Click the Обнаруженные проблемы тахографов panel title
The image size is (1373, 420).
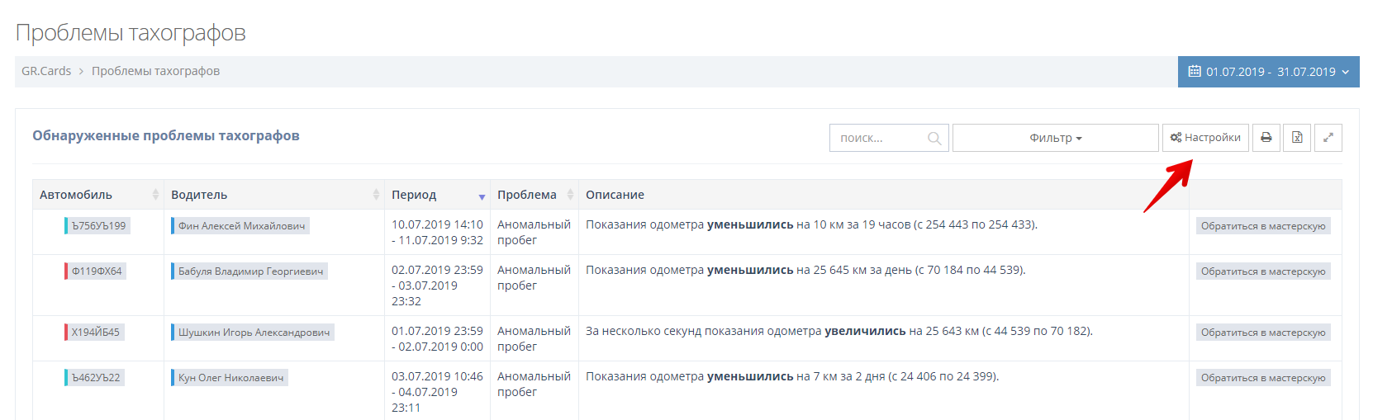166,136
